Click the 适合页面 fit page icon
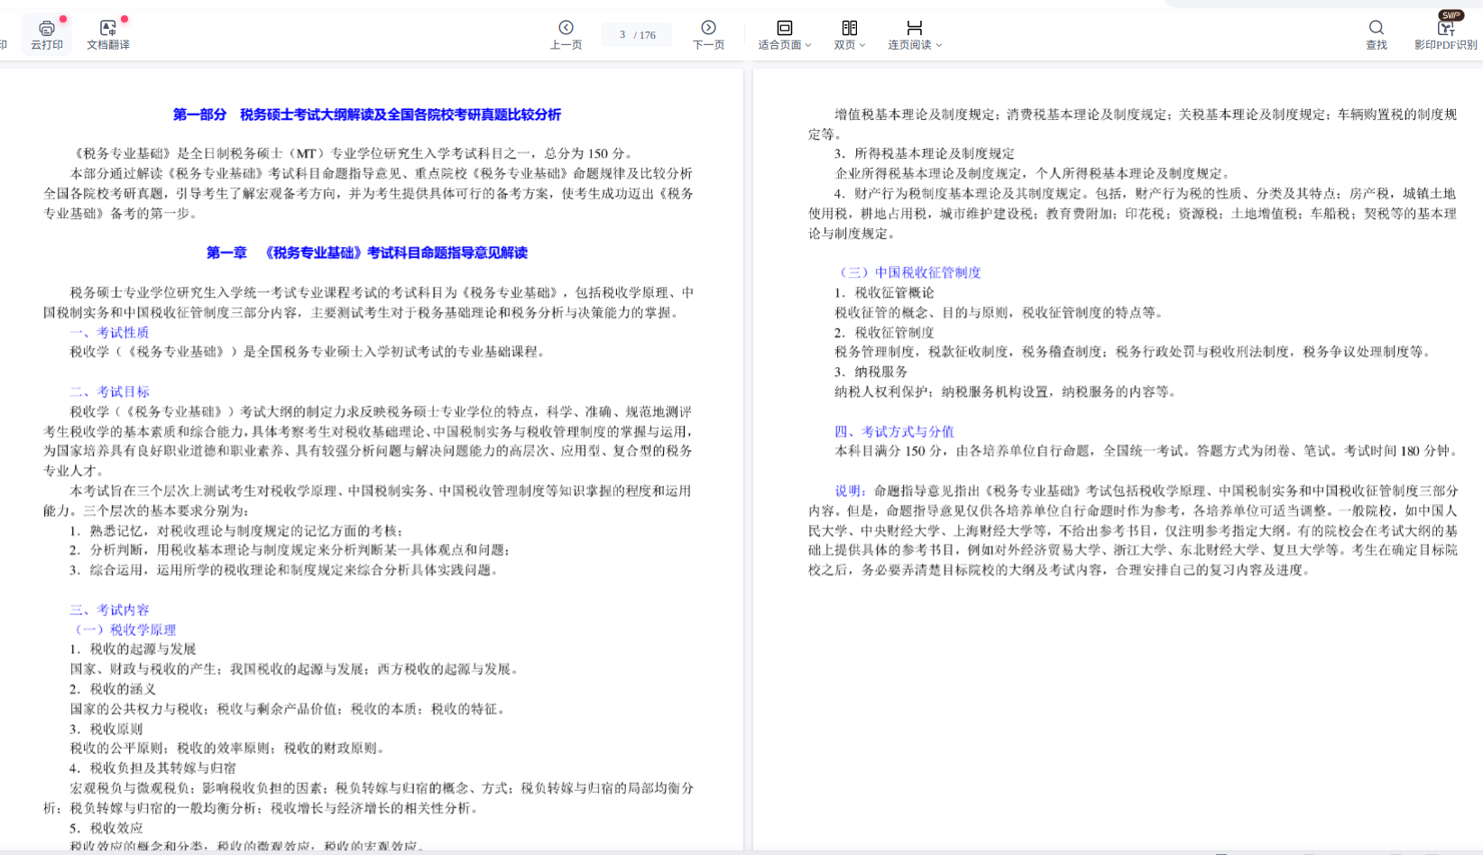 point(784,28)
